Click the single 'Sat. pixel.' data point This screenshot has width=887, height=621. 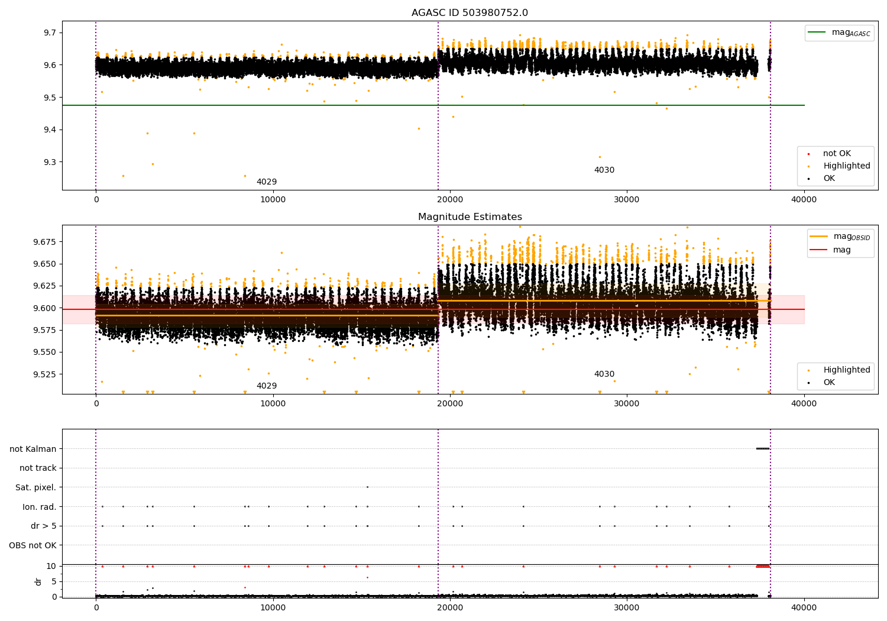click(367, 487)
